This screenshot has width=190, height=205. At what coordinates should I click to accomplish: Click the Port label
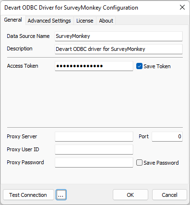click(x=143, y=136)
